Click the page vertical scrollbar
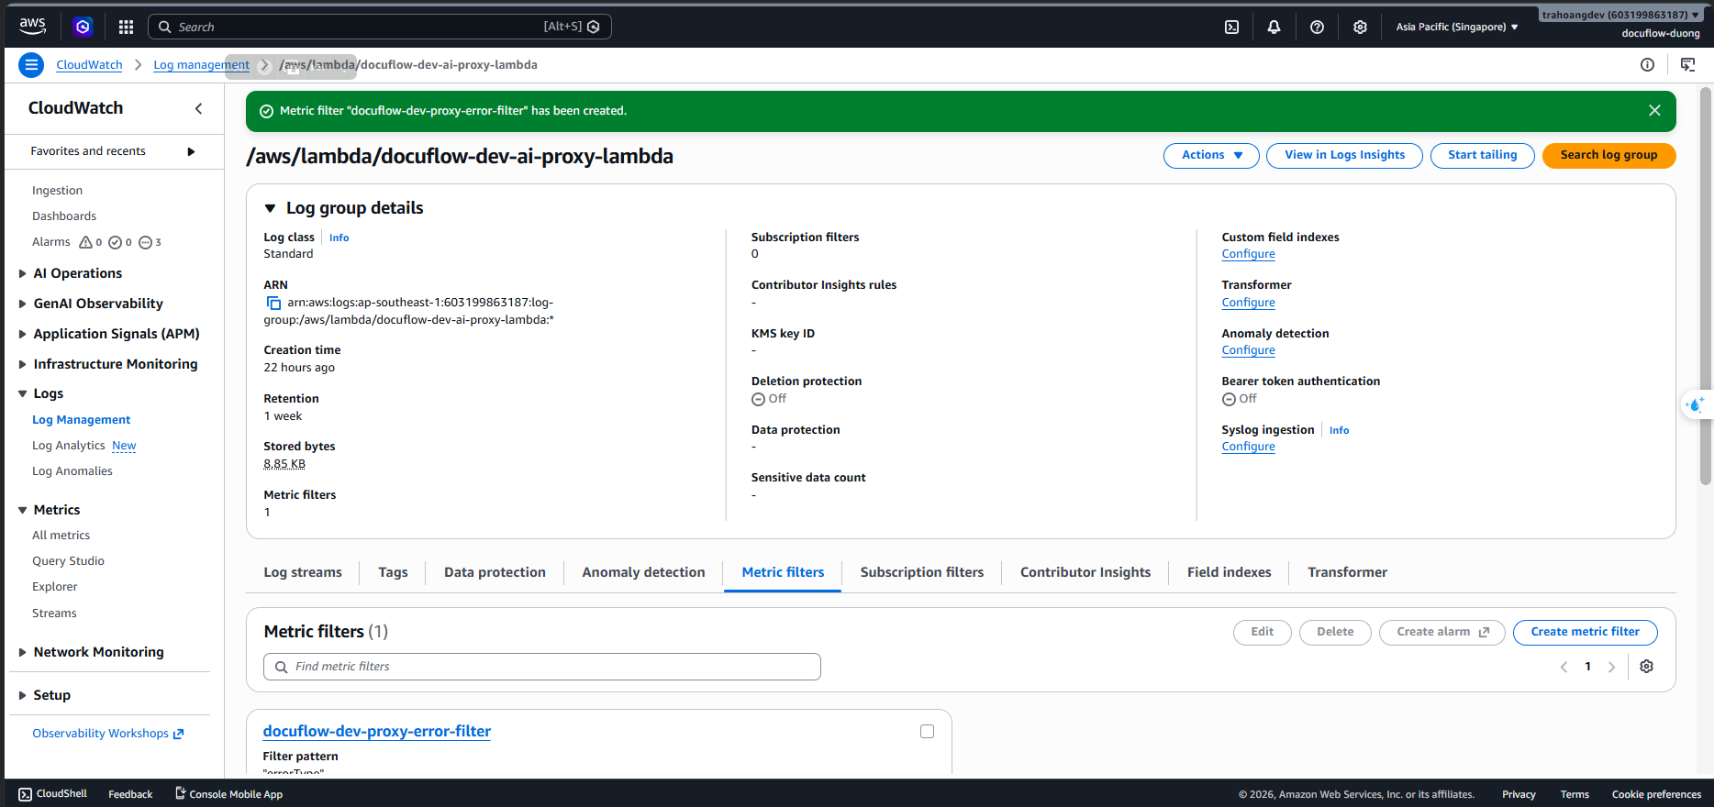The height and width of the screenshot is (807, 1714). coord(1706,285)
